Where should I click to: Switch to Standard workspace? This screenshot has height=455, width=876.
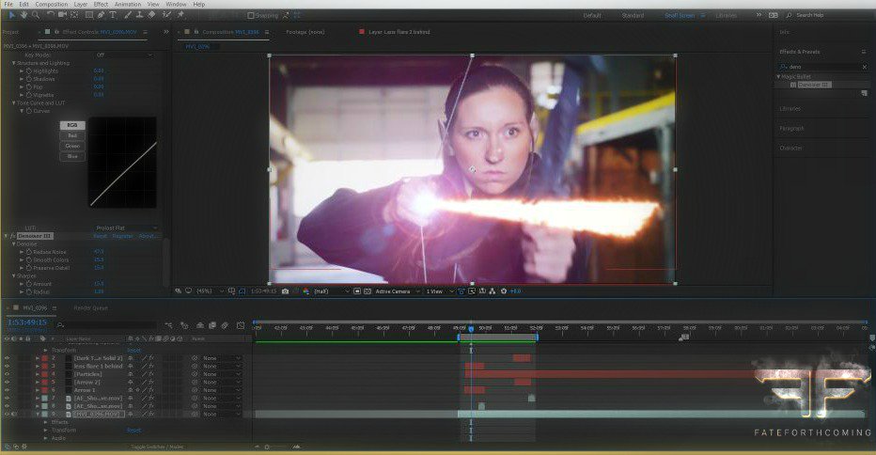(633, 16)
